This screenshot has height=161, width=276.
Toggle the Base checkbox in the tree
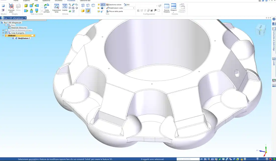tap(6, 25)
